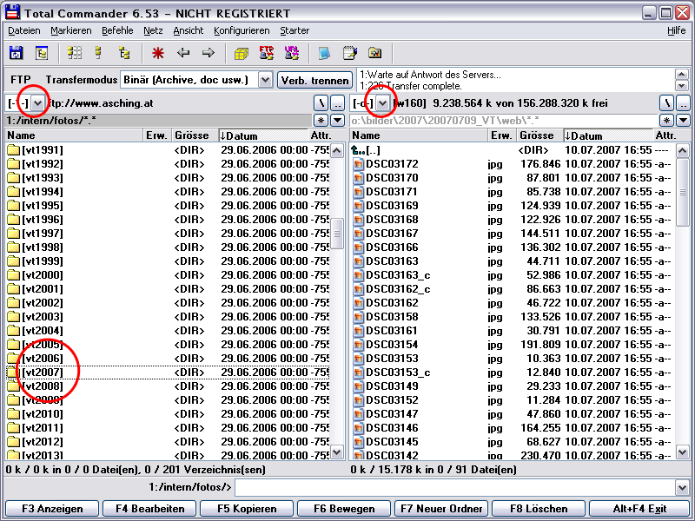
Task: Click the red asterisk invert selection icon
Action: (158, 53)
